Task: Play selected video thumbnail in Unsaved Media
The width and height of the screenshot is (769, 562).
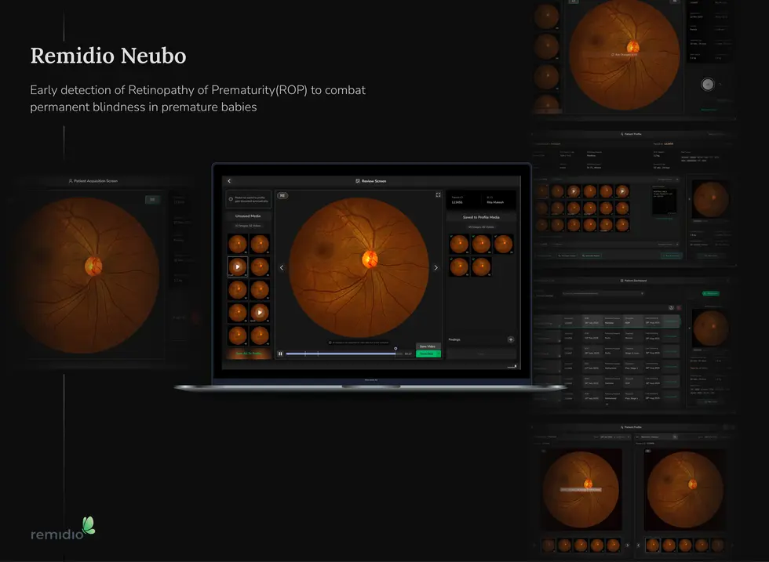Action: [x=237, y=267]
